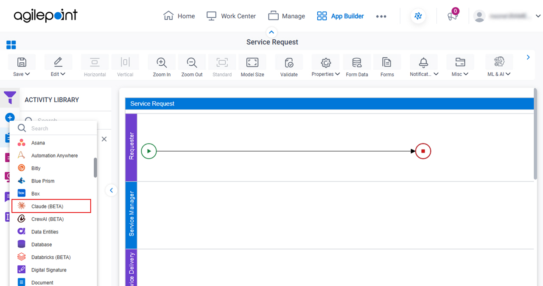Open the Manage menu
The width and height of the screenshot is (543, 286).
tap(286, 16)
